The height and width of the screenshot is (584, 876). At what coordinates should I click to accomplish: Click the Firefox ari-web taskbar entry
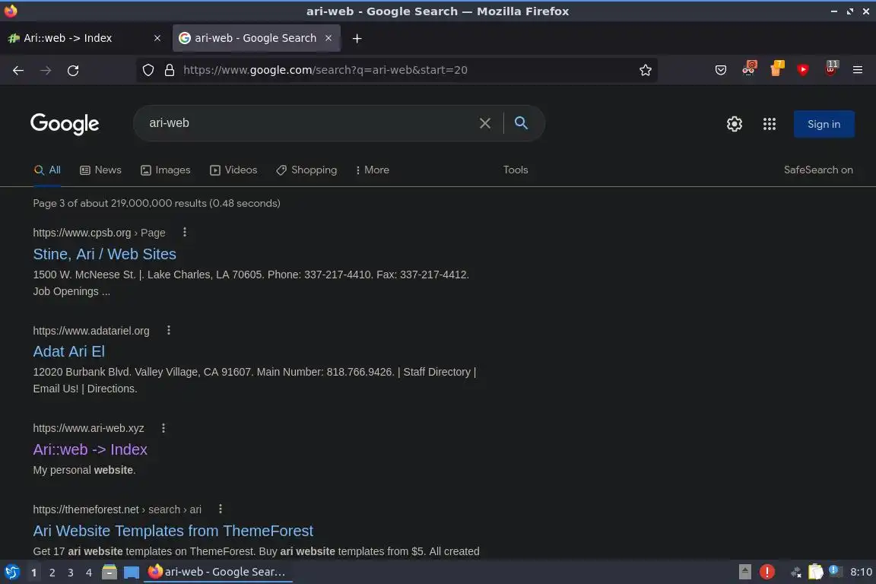218,572
